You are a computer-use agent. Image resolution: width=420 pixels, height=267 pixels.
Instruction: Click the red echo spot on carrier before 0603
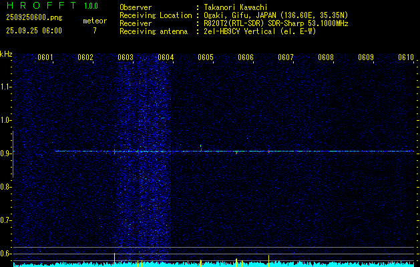pos(114,152)
